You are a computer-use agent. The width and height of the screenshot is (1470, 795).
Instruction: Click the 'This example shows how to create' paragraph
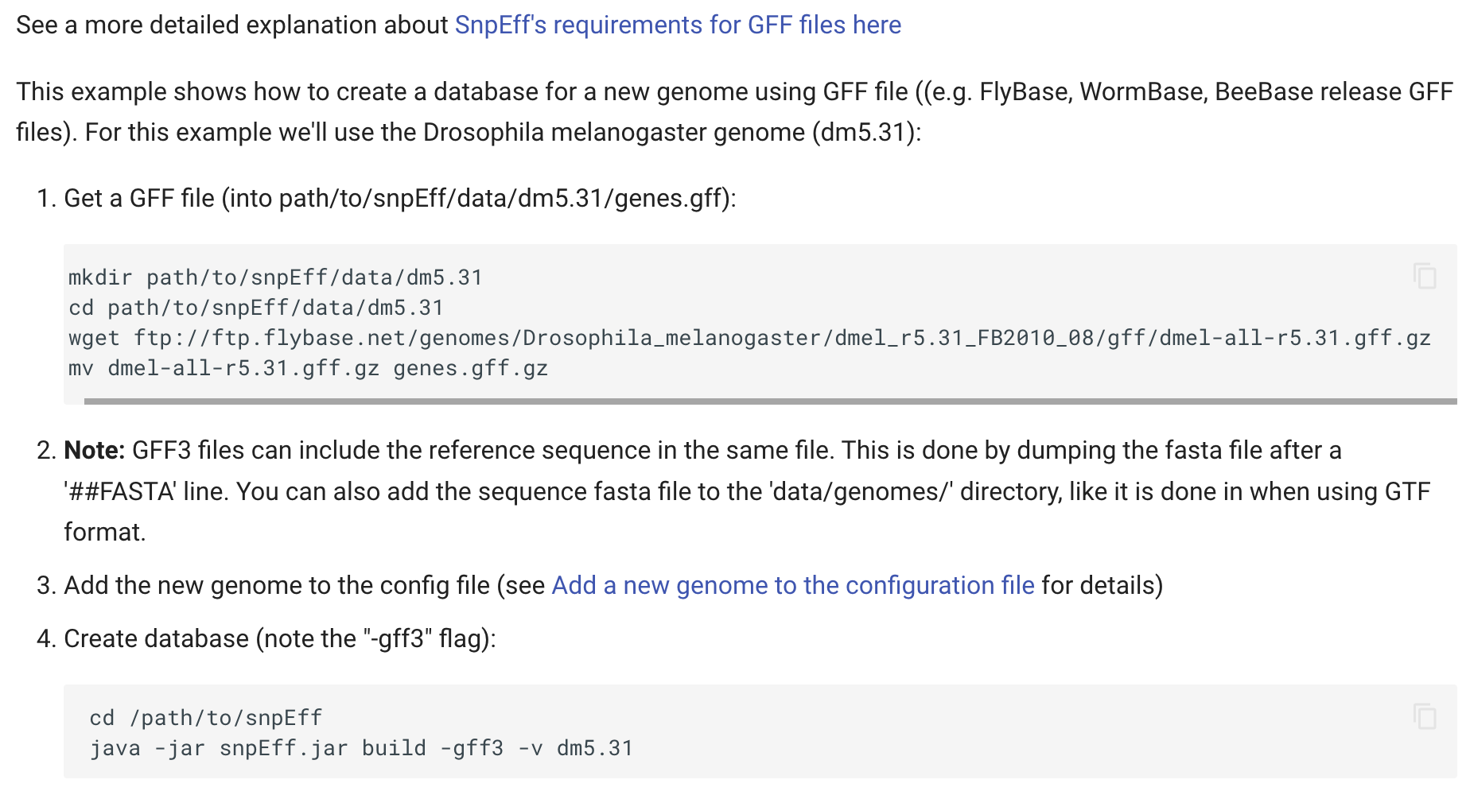[x=461, y=92]
